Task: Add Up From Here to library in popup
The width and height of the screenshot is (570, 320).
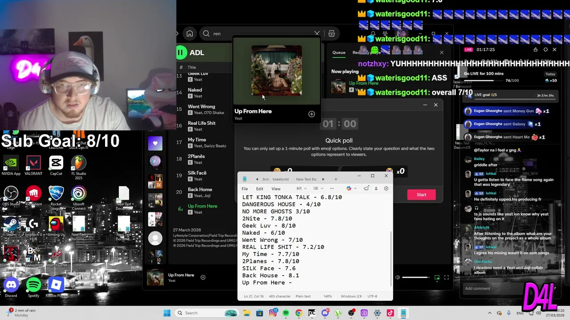Action: click(x=312, y=114)
